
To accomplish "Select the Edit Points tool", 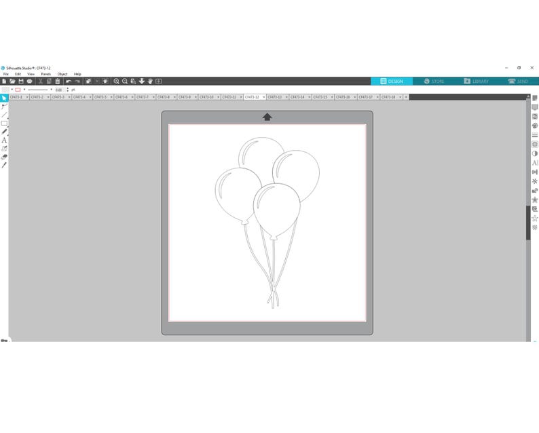I will point(4,107).
